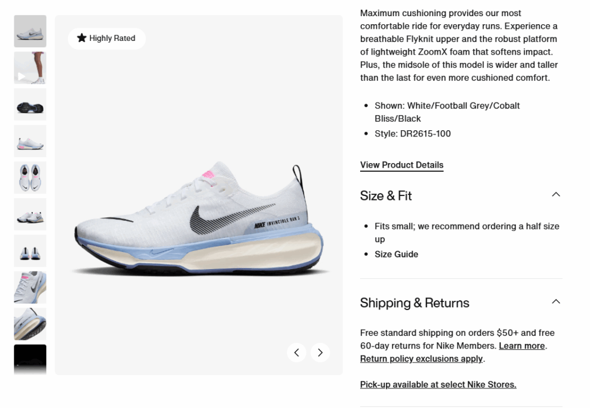Open the Size Guide
590x408 pixels.
[396, 254]
